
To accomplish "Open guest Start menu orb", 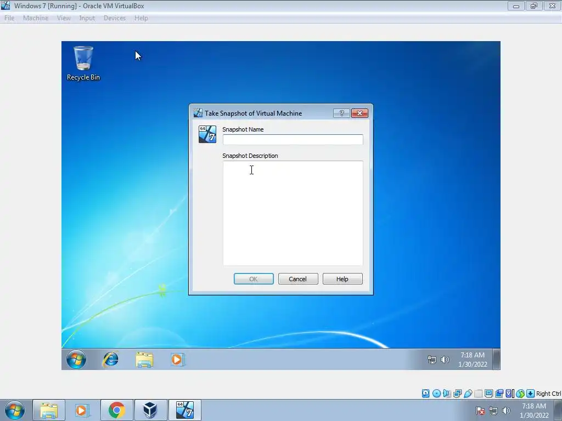I will [x=76, y=359].
